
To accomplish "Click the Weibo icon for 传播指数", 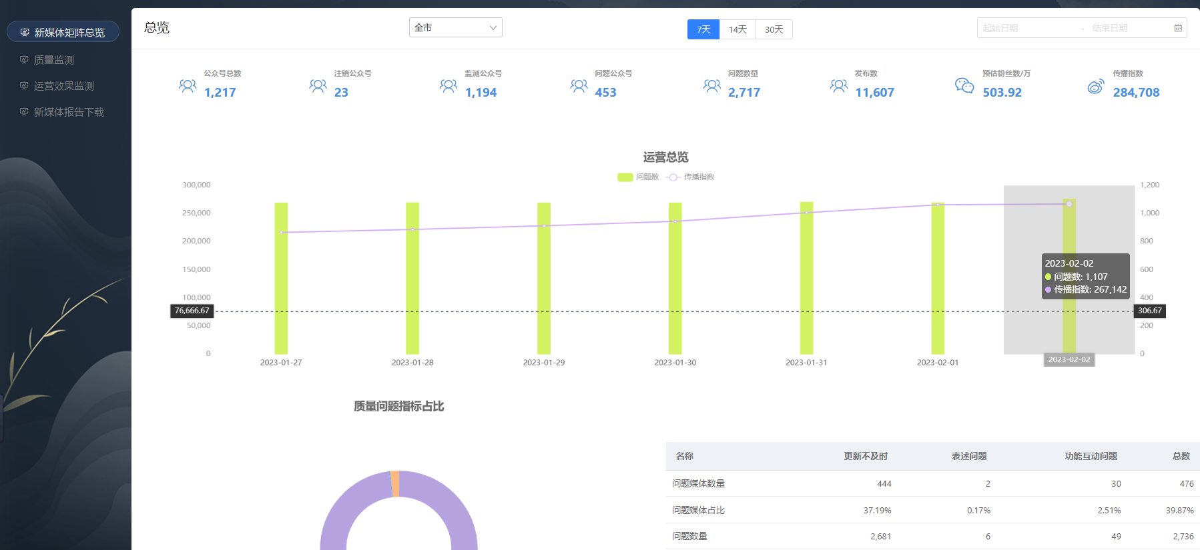I will (1096, 86).
